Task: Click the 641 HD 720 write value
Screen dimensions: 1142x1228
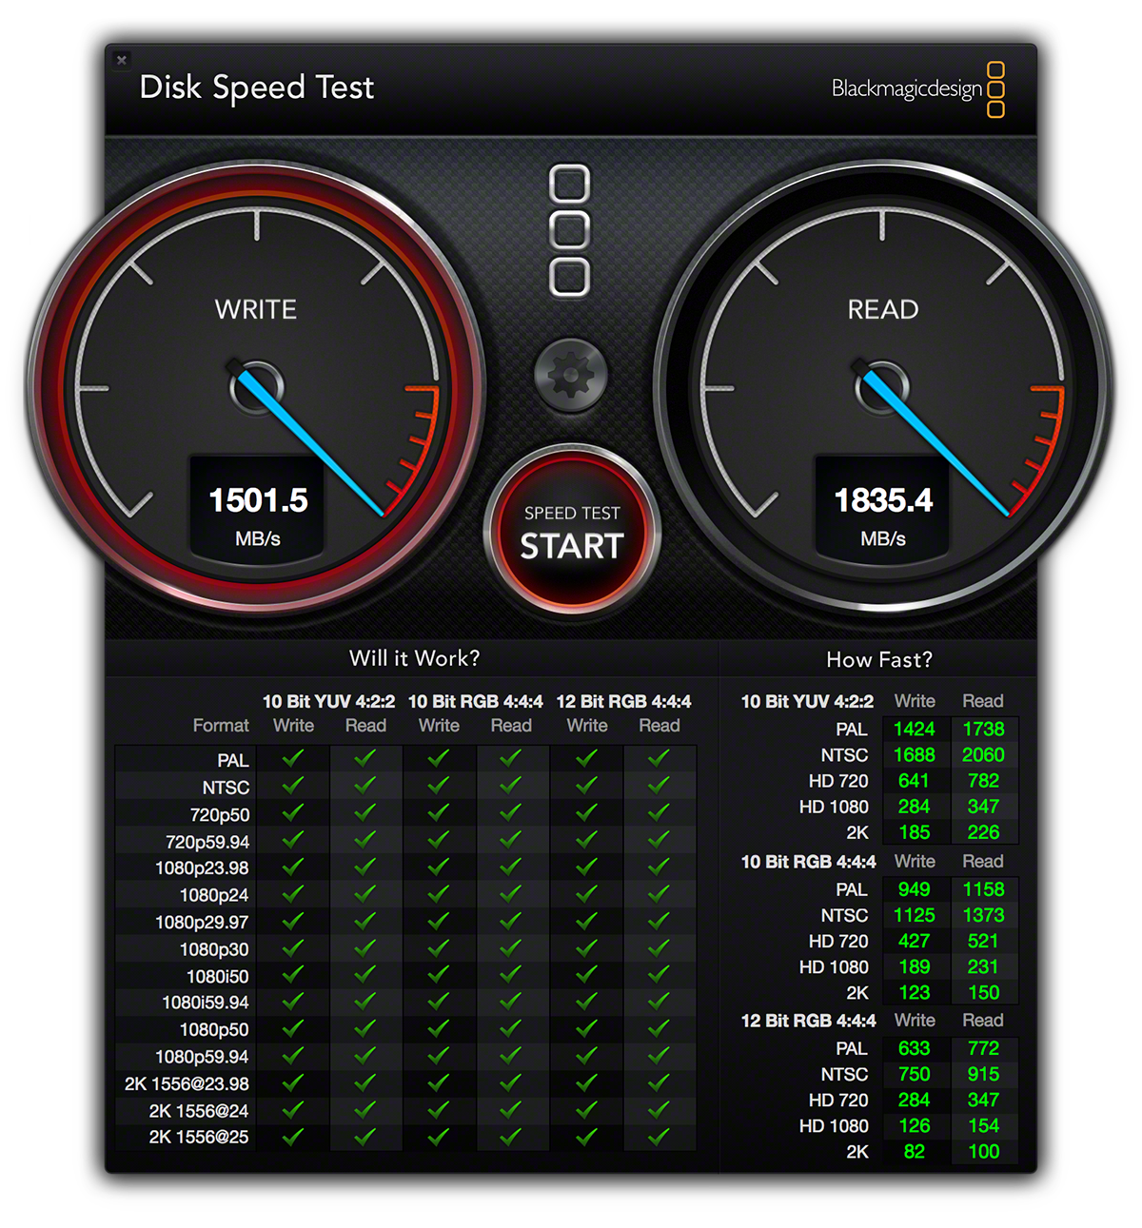Action: coord(914,780)
